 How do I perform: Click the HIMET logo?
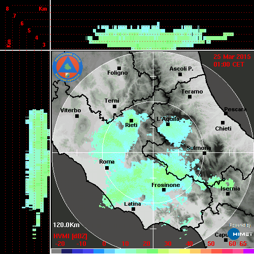240,234
